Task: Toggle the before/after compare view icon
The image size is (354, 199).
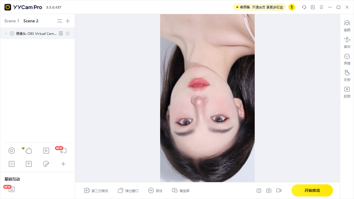Action: click(x=259, y=190)
